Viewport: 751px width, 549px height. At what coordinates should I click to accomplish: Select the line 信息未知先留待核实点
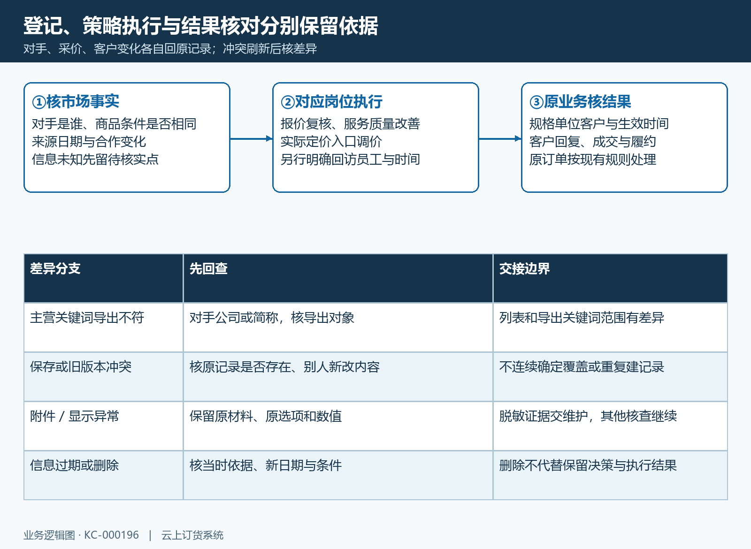pos(95,160)
